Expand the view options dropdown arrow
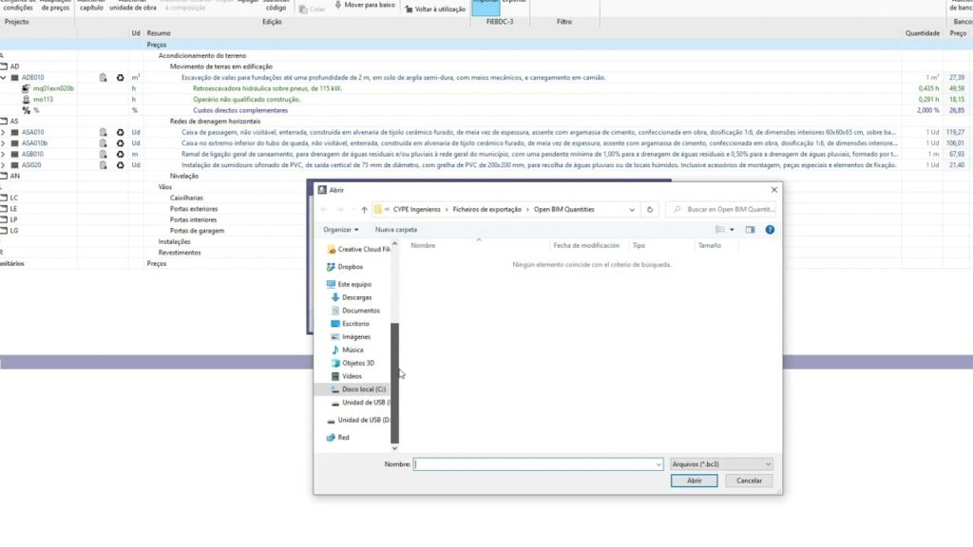973x547 pixels. coord(732,229)
